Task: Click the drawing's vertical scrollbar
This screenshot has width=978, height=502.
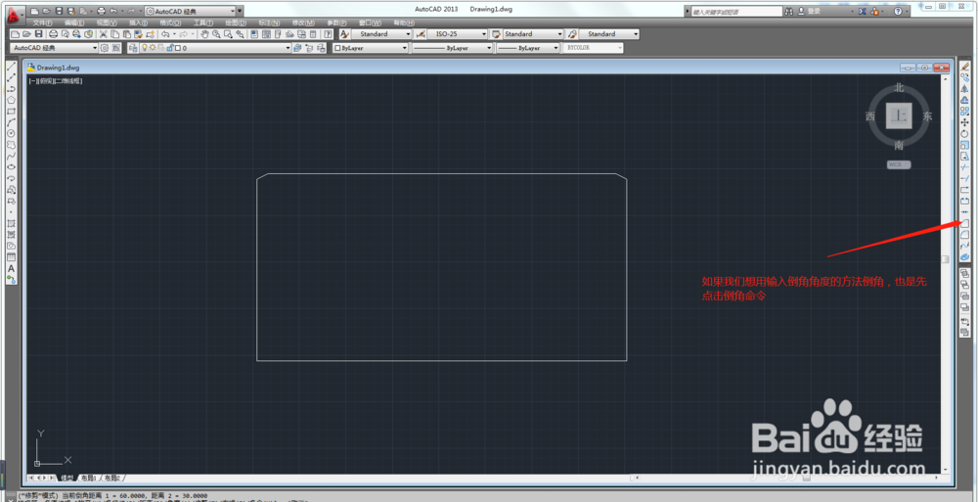Action: click(946, 273)
